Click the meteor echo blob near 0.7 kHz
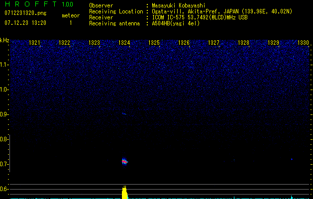313x199 pixels. tap(125, 161)
